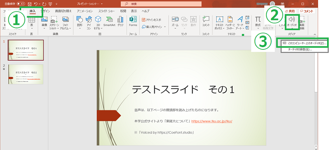The width and height of the screenshot is (329, 150).
Task: Choose オーディオの録音 menu item
Action: coord(304,50)
